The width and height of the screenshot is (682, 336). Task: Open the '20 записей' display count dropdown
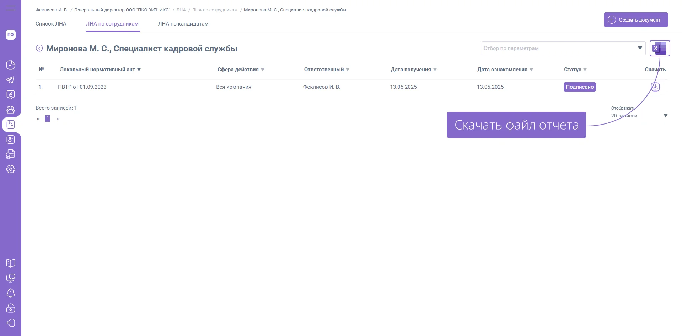665,116
